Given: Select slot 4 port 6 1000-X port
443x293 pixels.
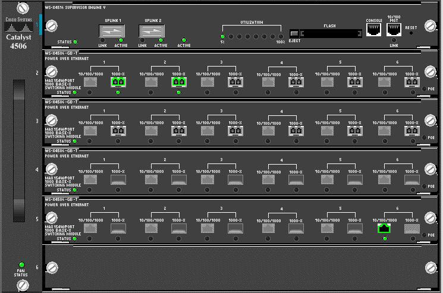Looking at the screenshot, I should [x=412, y=180].
